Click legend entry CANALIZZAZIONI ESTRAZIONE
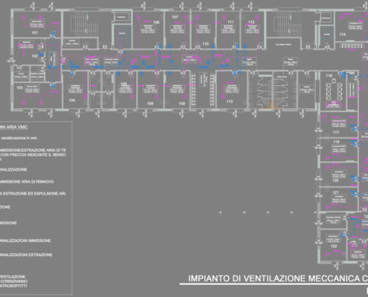The width and height of the screenshot is (368, 297). coord(26,255)
